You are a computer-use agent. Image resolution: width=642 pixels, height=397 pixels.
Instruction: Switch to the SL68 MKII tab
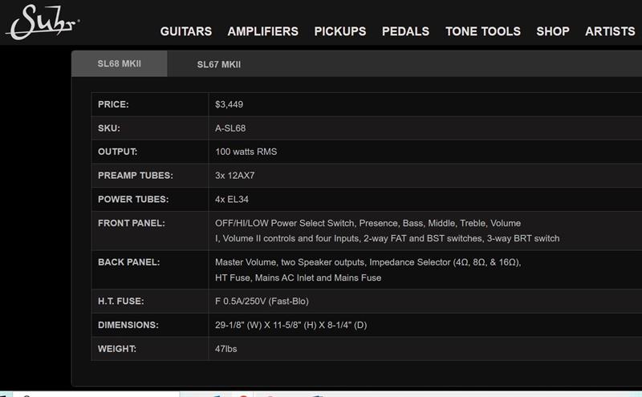tap(120, 64)
